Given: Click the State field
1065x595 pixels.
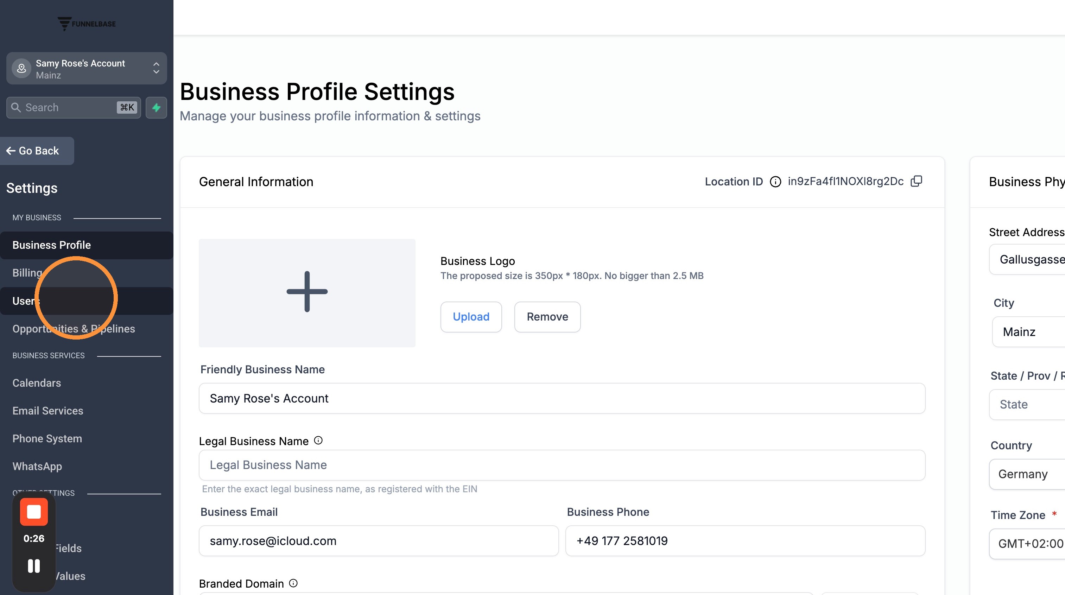Looking at the screenshot, I should 1027,404.
